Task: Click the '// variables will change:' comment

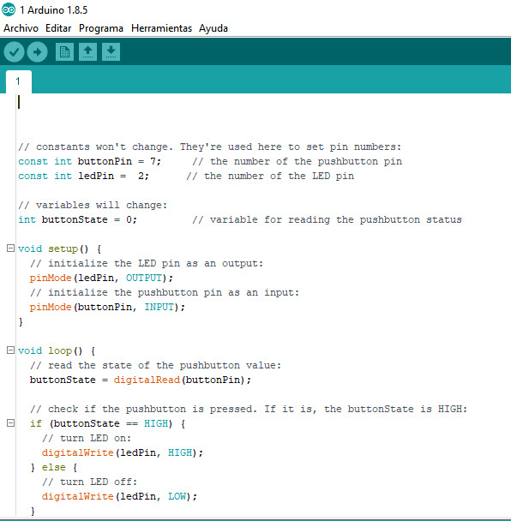Action: [93, 205]
